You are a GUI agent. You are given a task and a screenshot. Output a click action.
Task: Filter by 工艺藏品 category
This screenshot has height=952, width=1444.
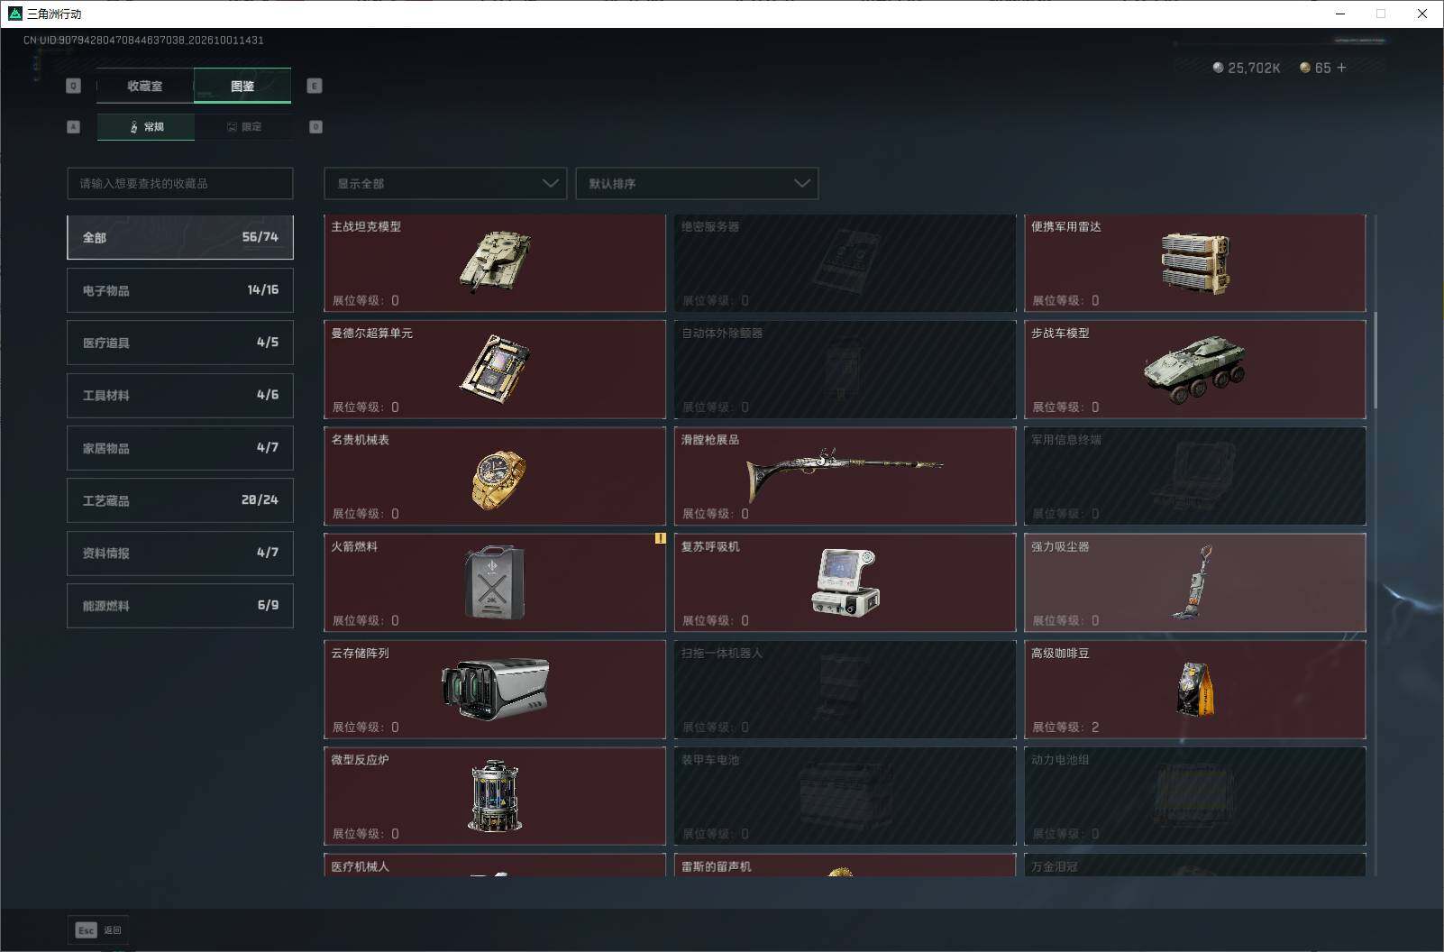point(180,500)
